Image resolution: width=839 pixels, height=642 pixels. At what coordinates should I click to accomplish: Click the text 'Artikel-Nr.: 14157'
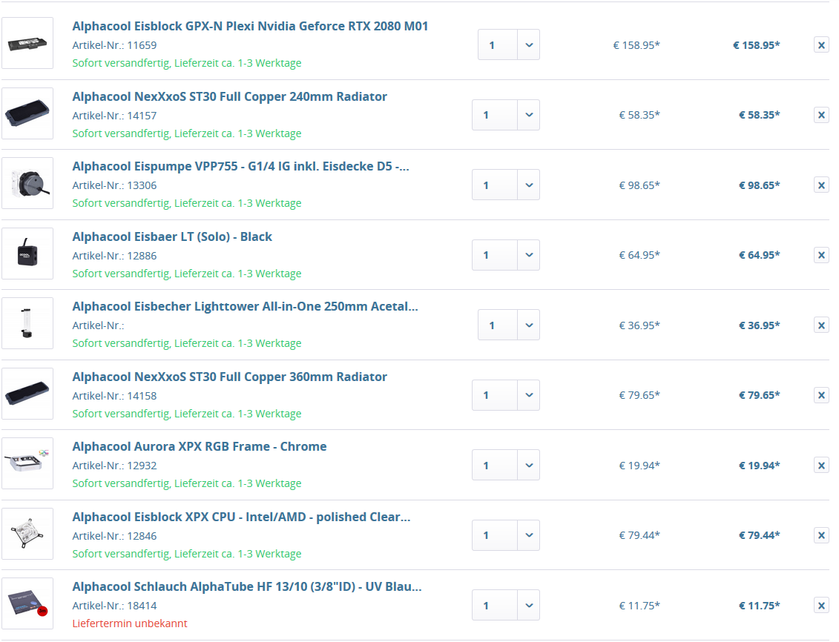pos(114,116)
